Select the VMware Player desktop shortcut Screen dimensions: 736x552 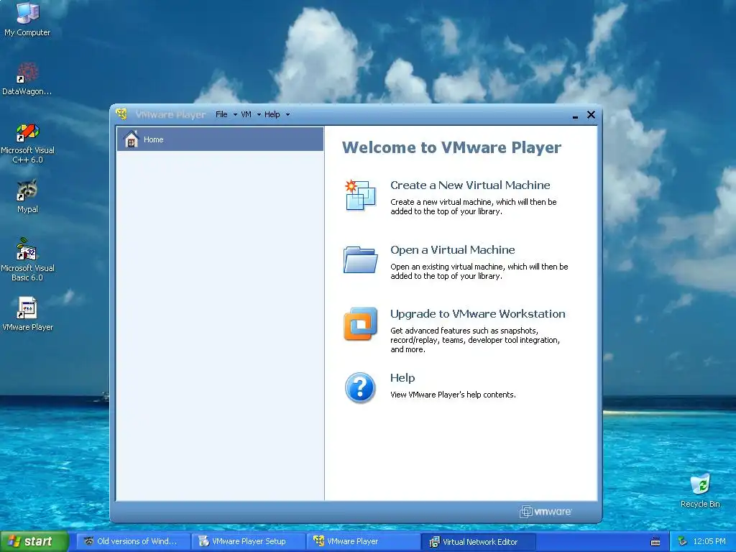(x=27, y=313)
